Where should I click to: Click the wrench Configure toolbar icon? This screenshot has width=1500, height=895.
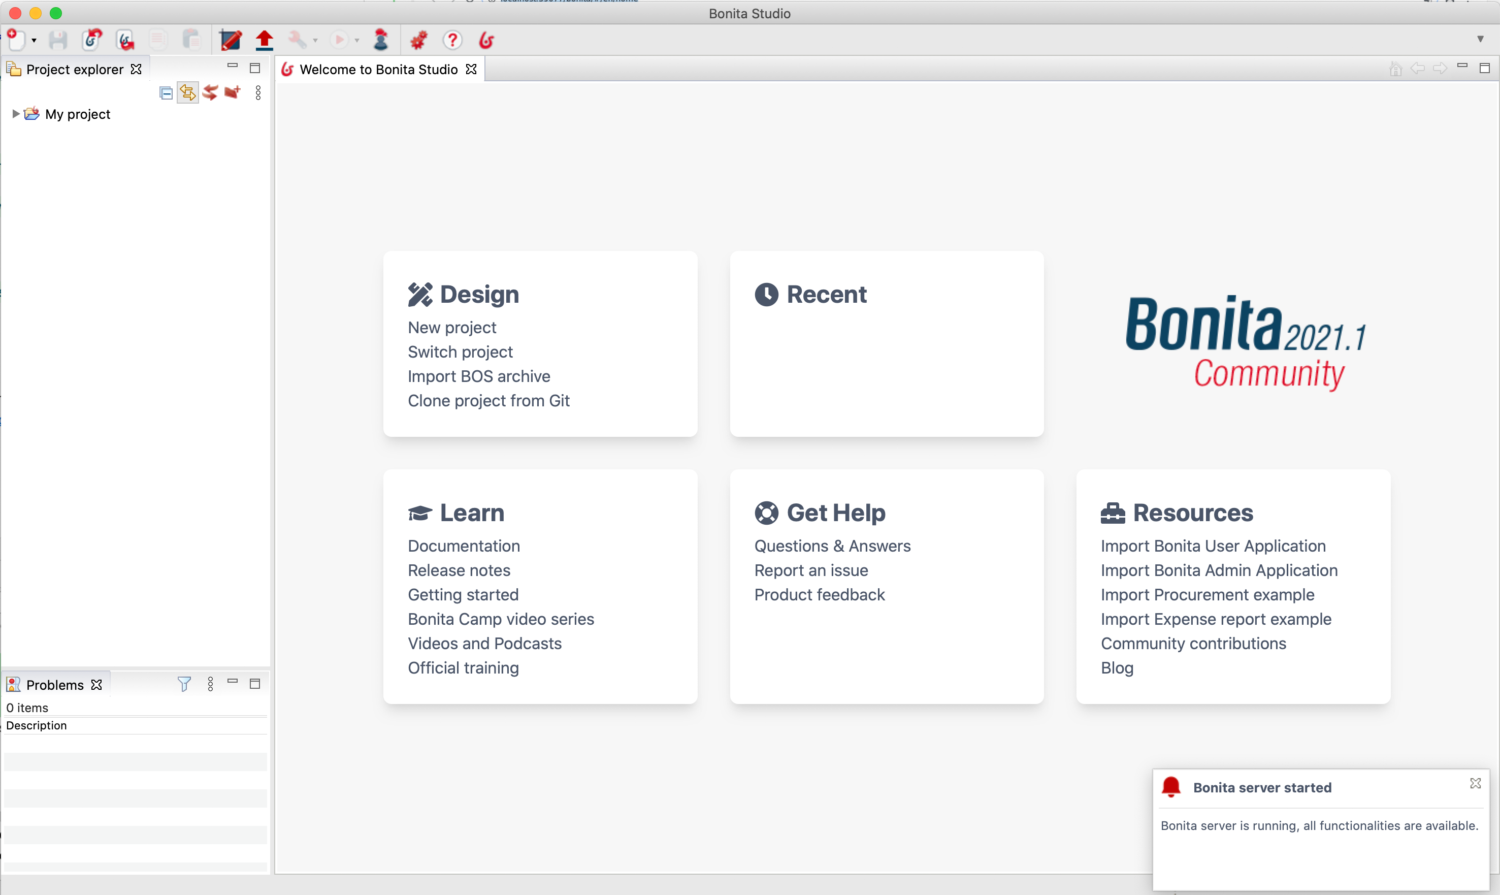tap(297, 40)
